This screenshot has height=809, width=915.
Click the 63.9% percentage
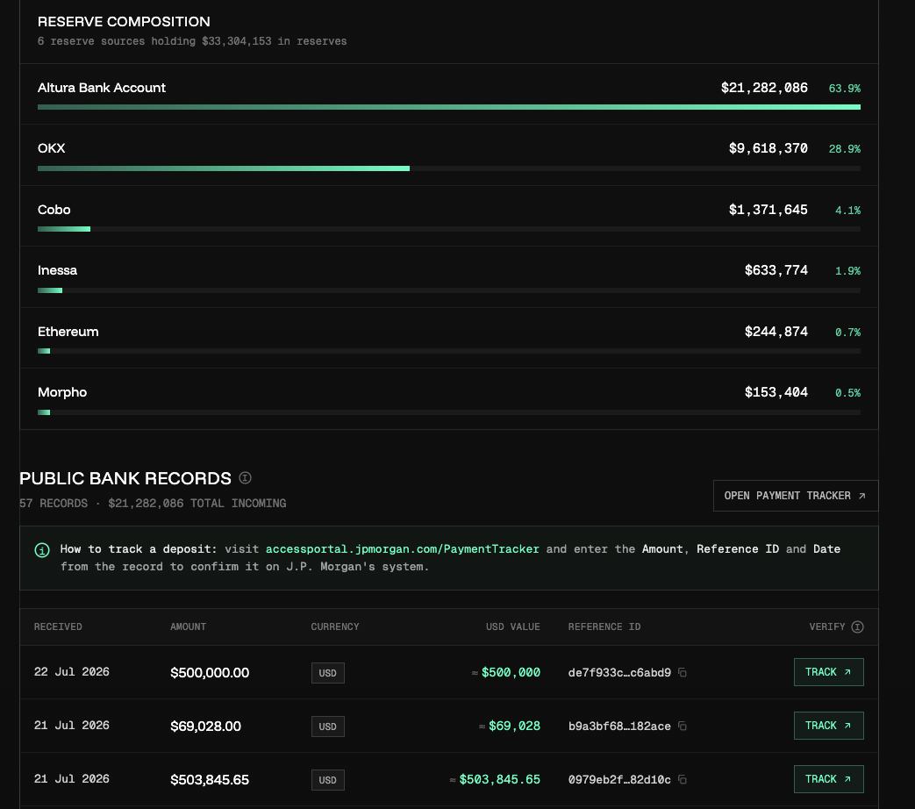(x=845, y=88)
